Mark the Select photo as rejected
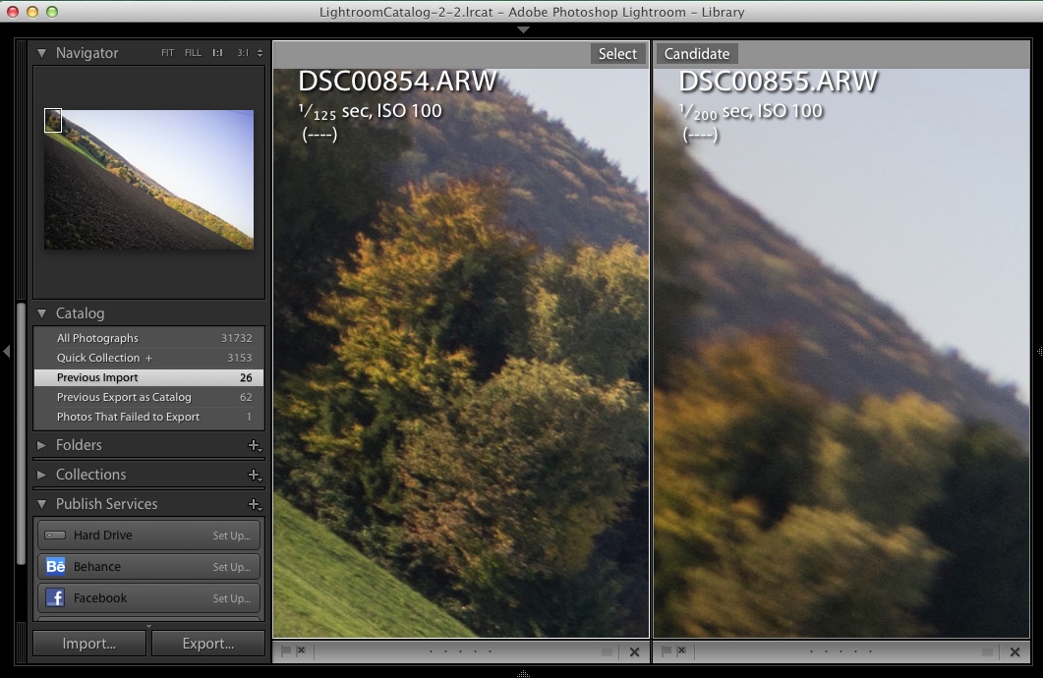This screenshot has height=678, width=1043. click(x=302, y=650)
